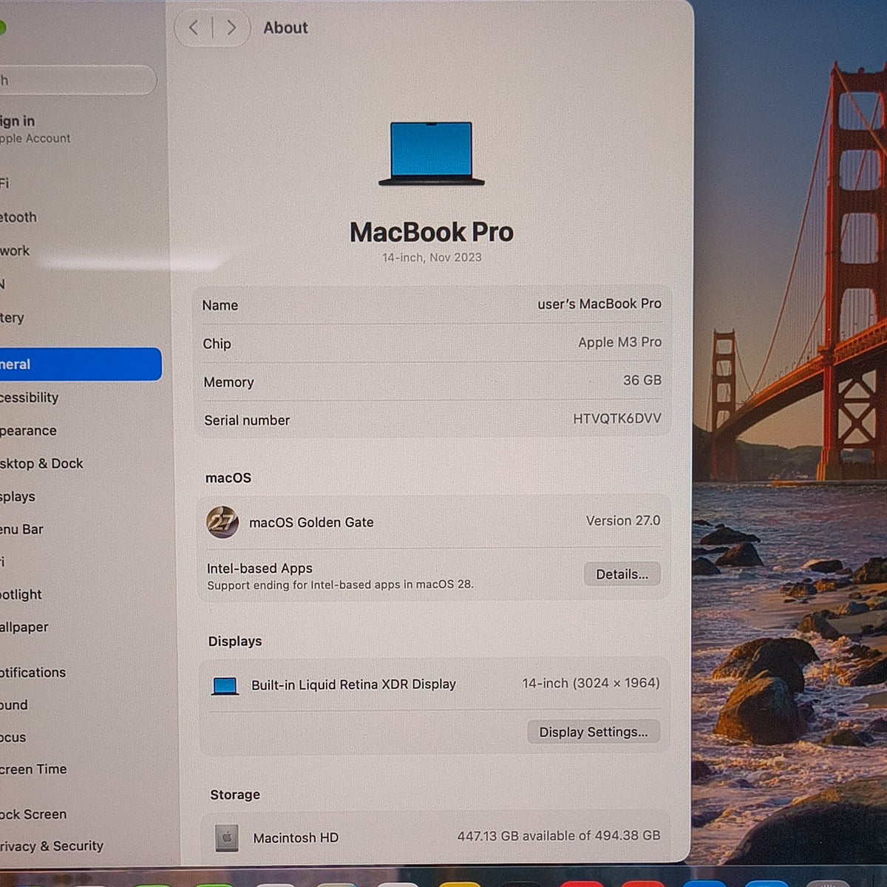887x887 pixels.
Task: Open Desktop & Dock settings
Action: pyautogui.click(x=41, y=463)
